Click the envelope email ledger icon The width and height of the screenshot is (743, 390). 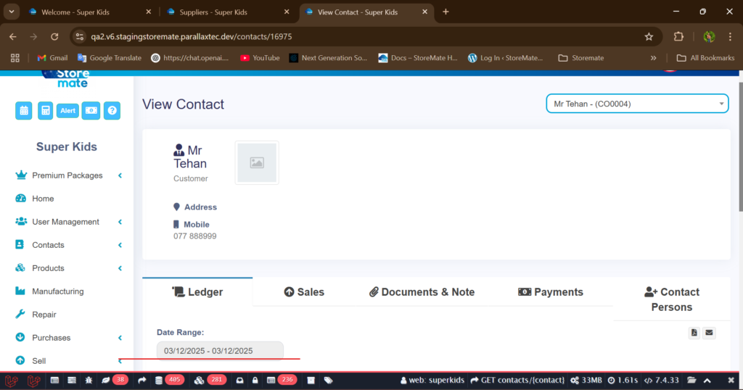point(709,333)
